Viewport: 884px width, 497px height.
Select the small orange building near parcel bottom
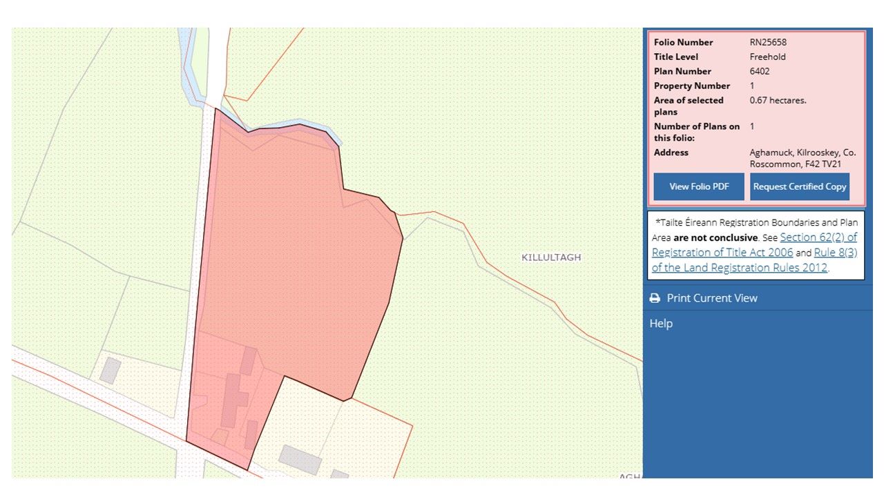[x=220, y=436]
